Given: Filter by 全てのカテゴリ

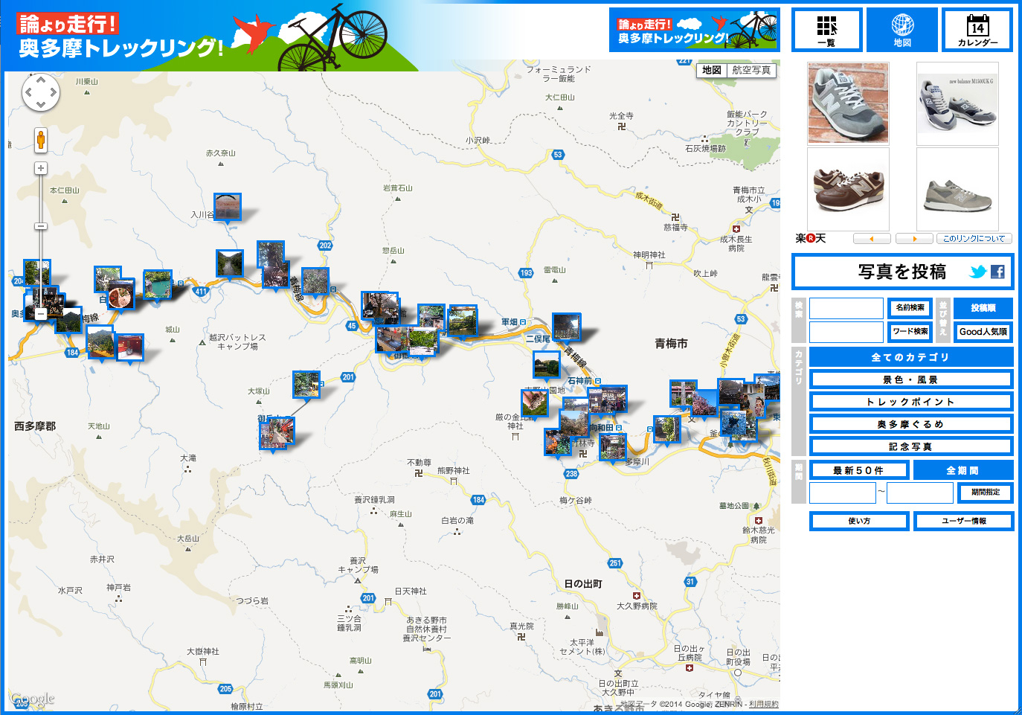Looking at the screenshot, I should coord(911,357).
